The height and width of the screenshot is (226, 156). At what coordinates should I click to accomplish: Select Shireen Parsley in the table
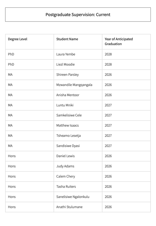click(67, 75)
